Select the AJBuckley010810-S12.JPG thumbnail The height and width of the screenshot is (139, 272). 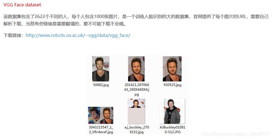pyautogui.click(x=172, y=111)
